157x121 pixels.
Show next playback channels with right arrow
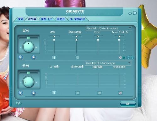133,58
